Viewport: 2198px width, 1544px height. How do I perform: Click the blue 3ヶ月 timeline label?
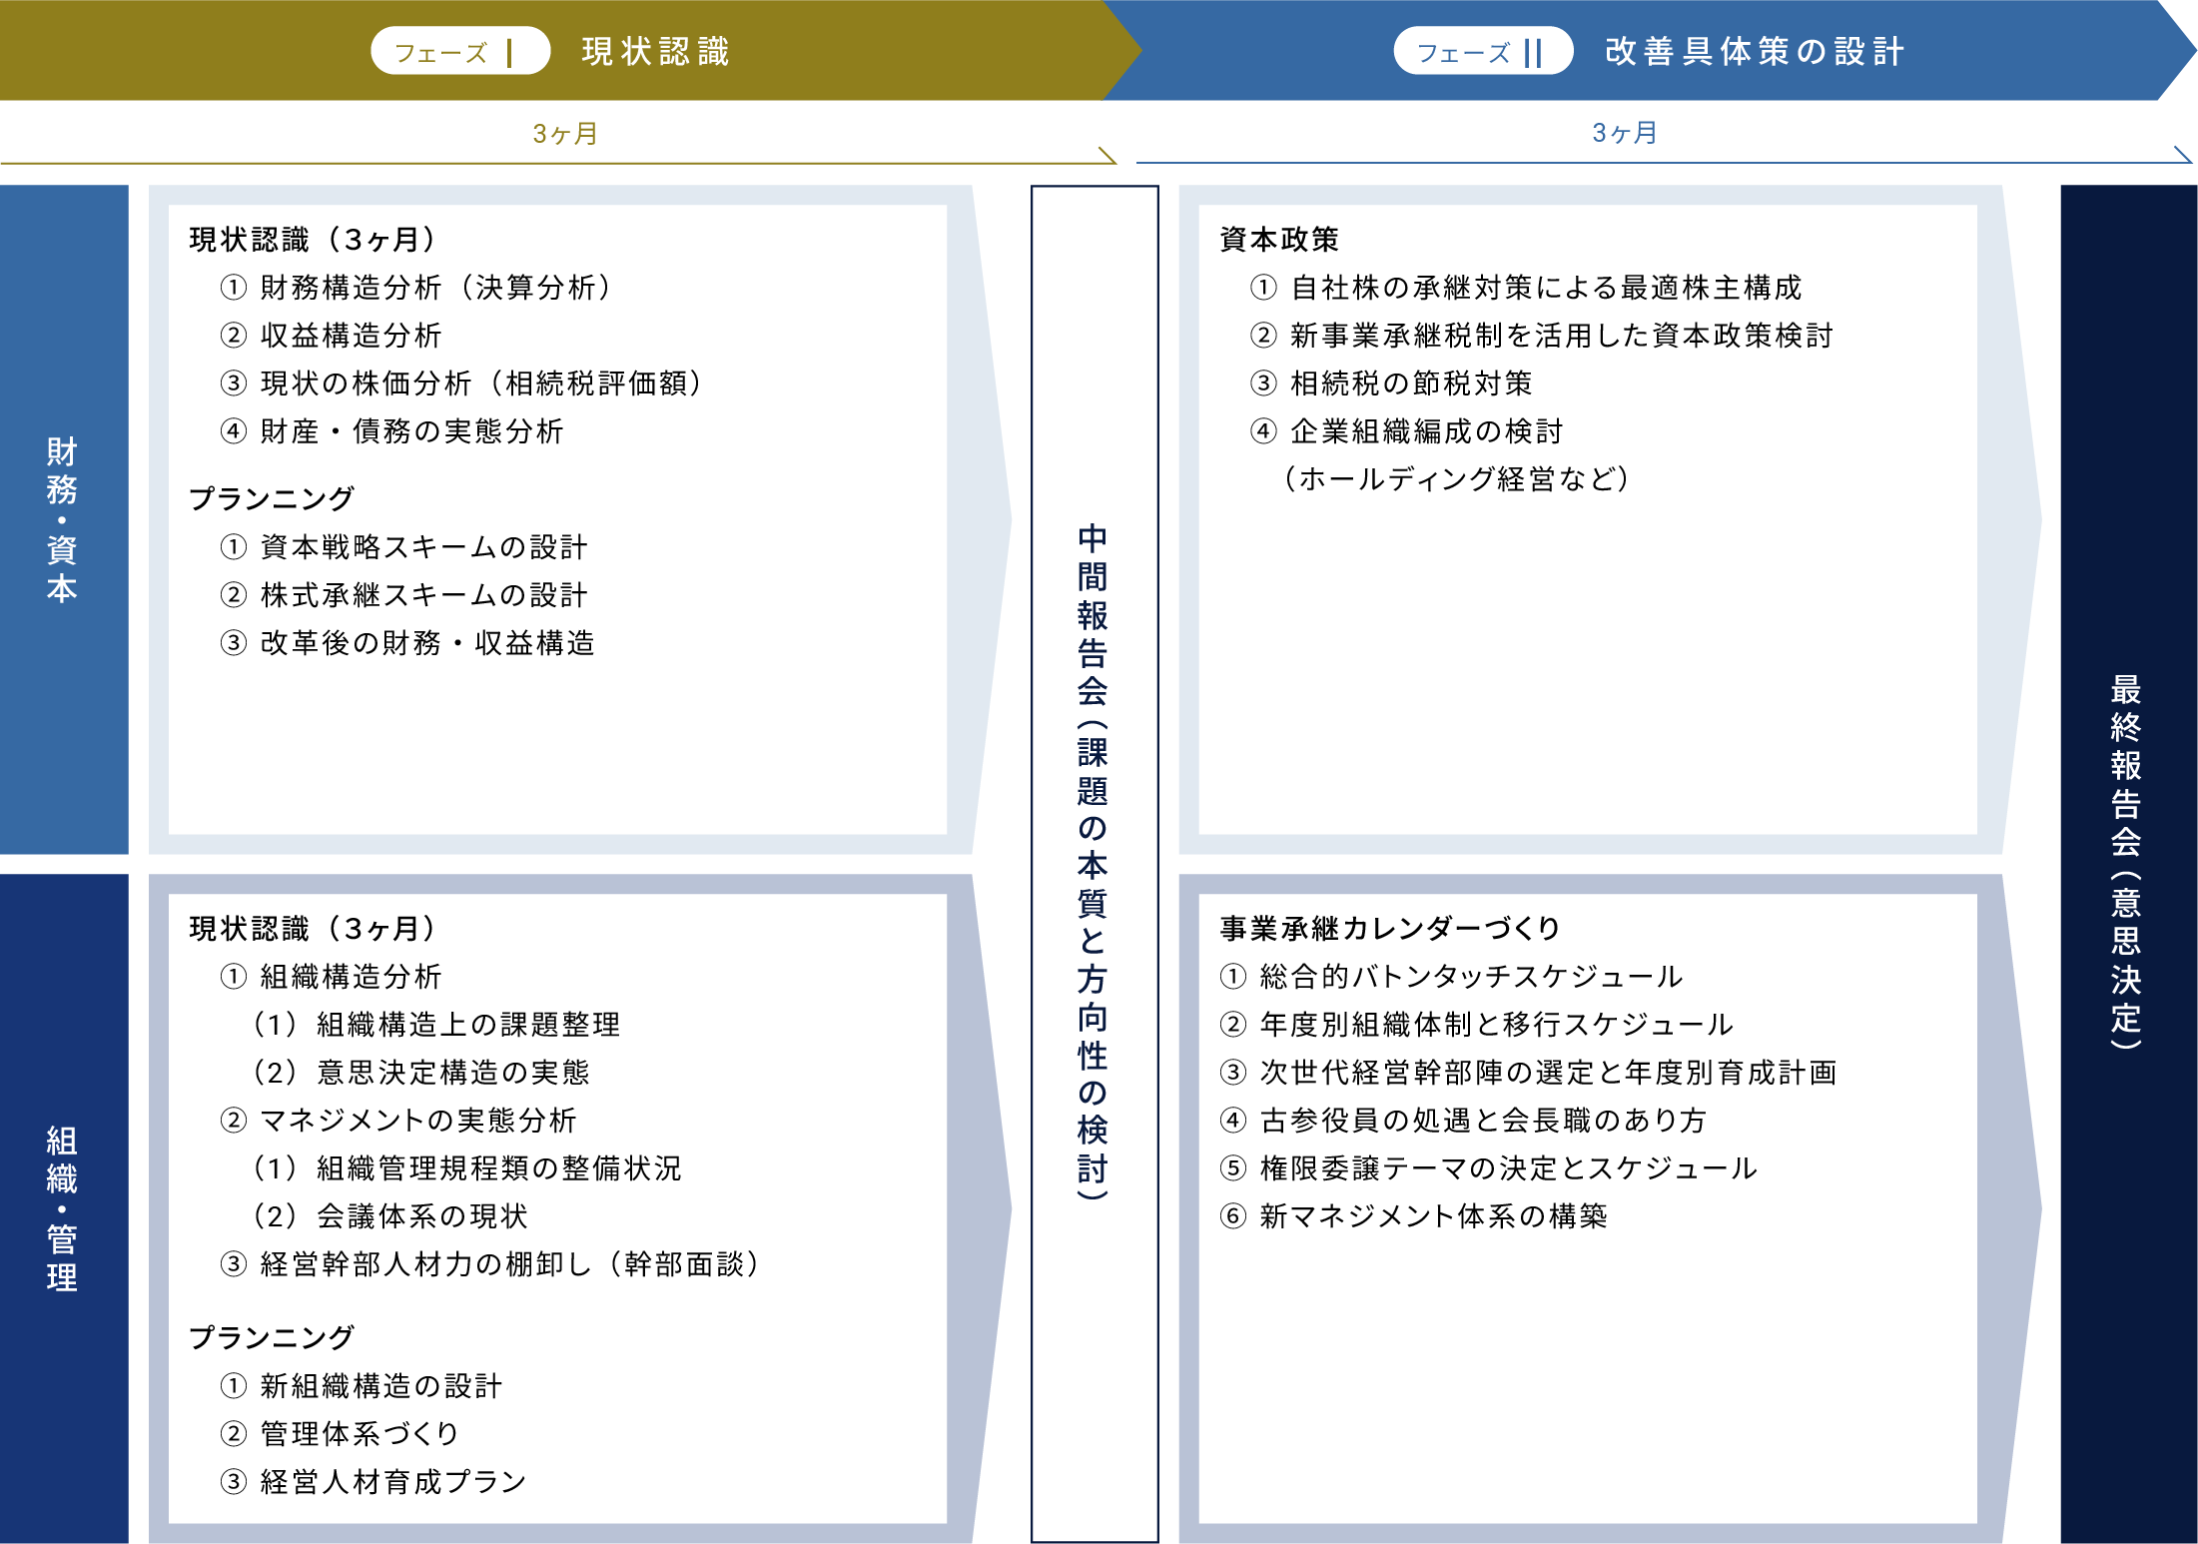[1624, 133]
